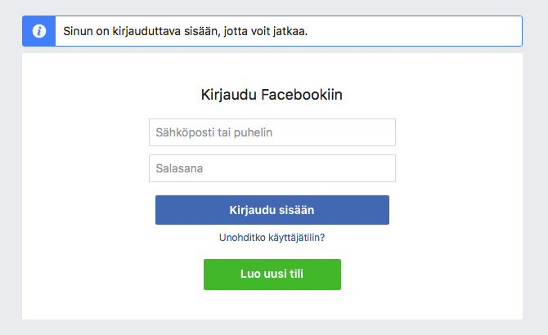548x335 pixels.
Task: Open the 'Unohditko käyttäjätilin?' link
Action: click(272, 238)
